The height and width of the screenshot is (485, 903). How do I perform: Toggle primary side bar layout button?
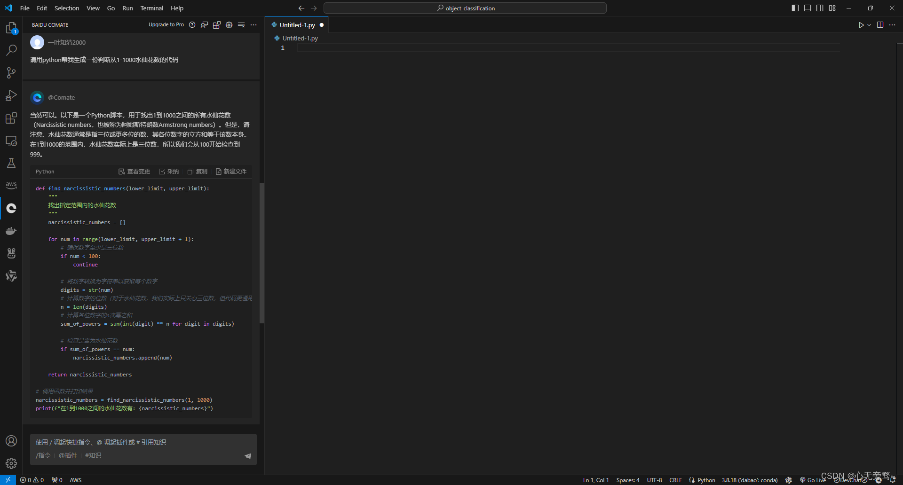tap(795, 8)
